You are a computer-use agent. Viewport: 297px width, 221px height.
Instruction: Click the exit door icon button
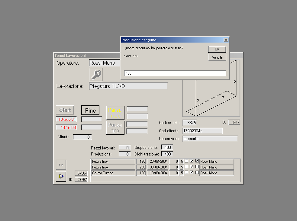pyautogui.click(x=61, y=177)
